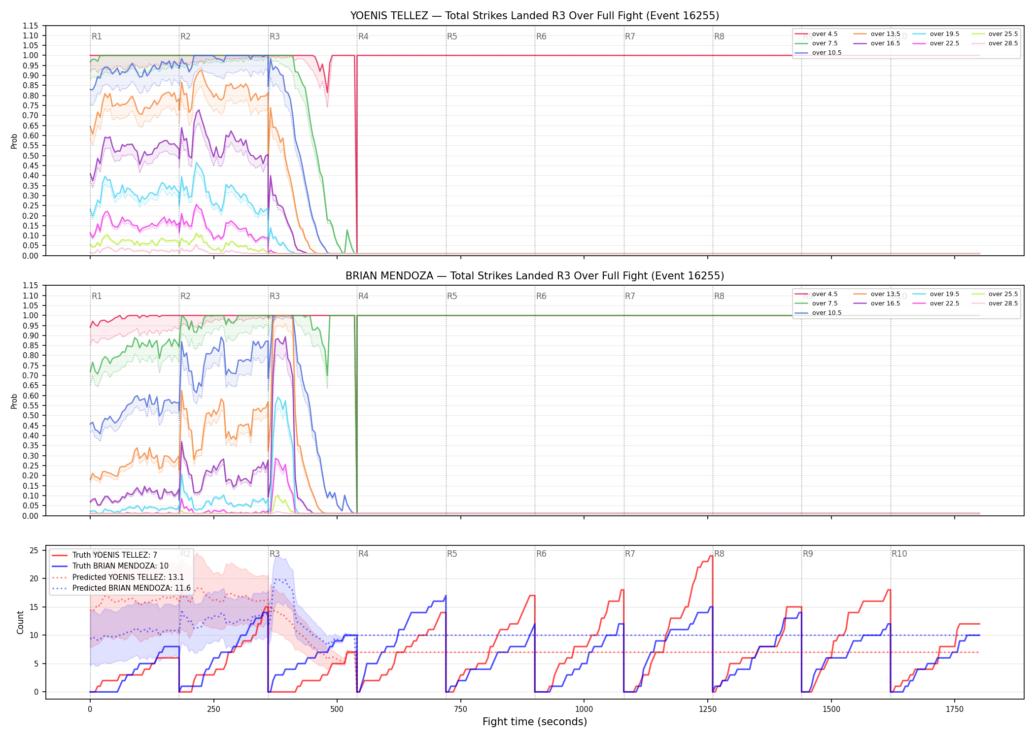Click 'Prob' axis label on Tellez chart
This screenshot has width=1035, height=739.
(x=14, y=141)
